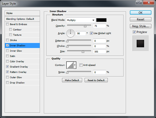Click the Size slider handle
The height and width of the screenshot is (118, 156).
(x=83, y=51)
